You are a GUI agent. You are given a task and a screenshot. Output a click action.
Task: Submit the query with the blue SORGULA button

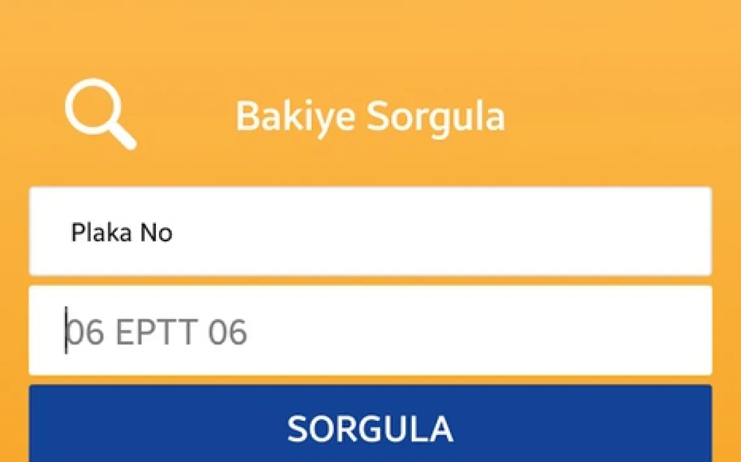370,426
